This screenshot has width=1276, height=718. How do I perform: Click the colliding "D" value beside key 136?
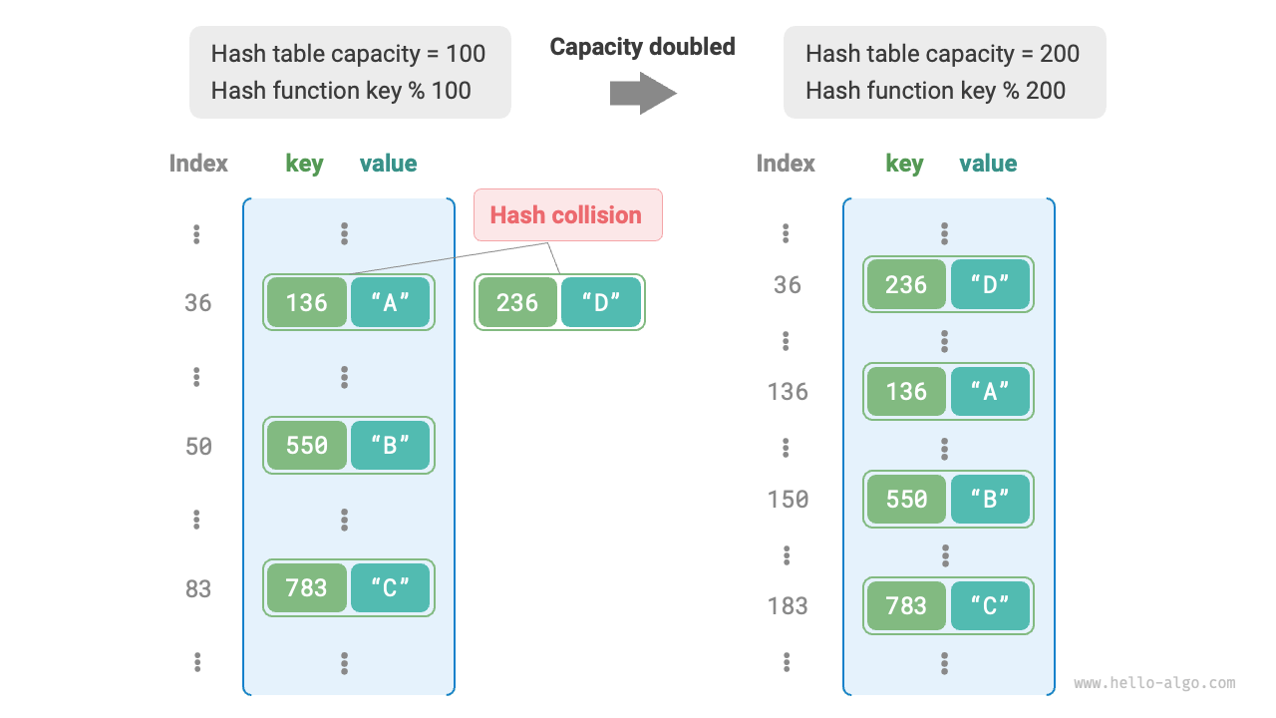(601, 302)
